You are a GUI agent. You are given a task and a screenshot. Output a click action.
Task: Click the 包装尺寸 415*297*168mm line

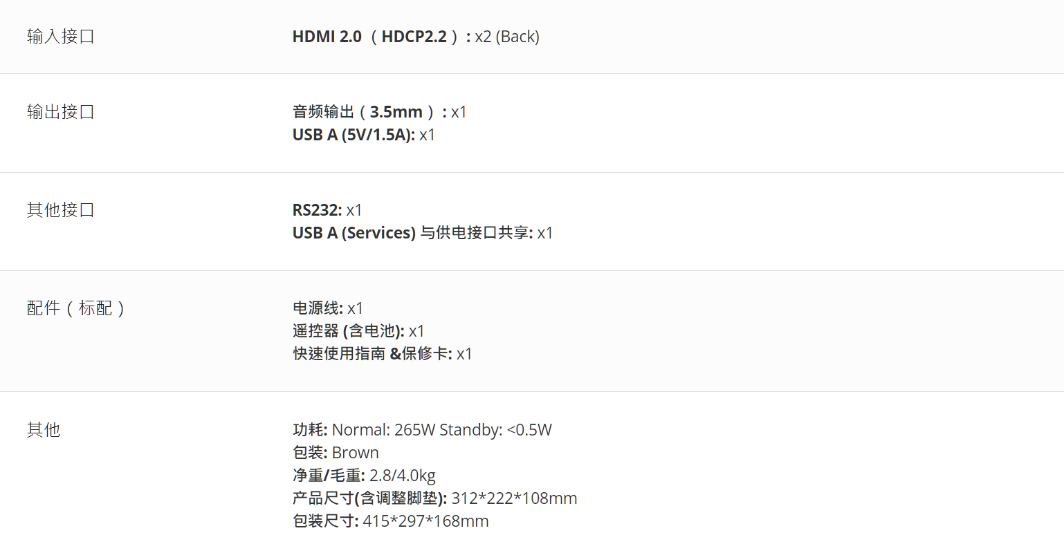(x=390, y=521)
